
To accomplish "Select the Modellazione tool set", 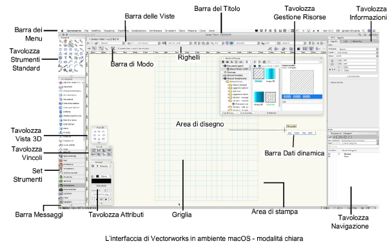I will pyautogui.click(x=72, y=186).
